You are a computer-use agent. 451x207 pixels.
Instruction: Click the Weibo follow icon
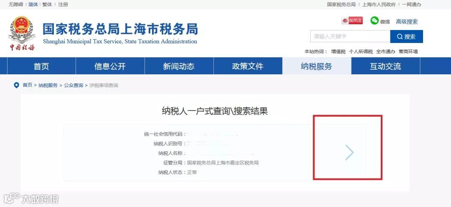coord(352,20)
